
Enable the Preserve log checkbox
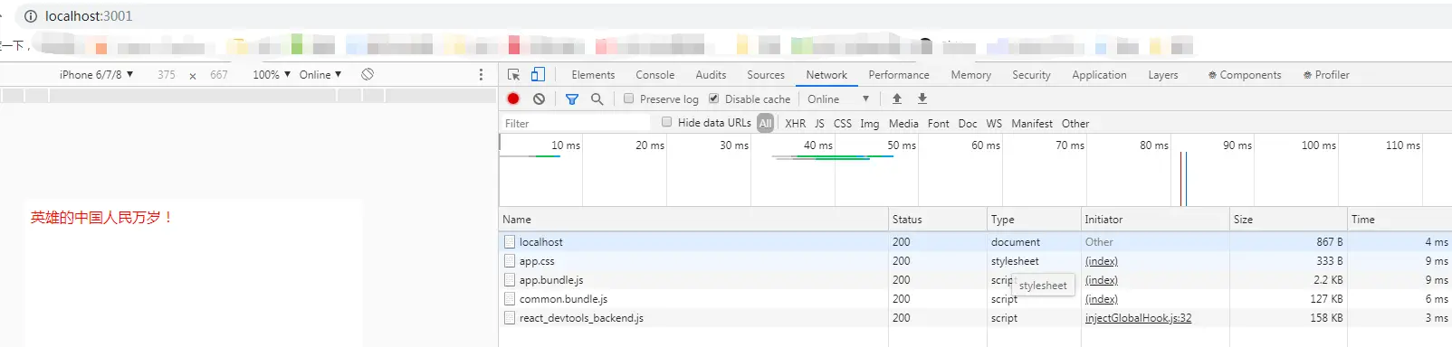click(x=629, y=98)
